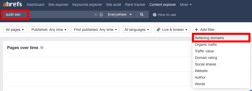The image size is (252, 91).
Task: Go to Site explorer
Action: (58, 5)
